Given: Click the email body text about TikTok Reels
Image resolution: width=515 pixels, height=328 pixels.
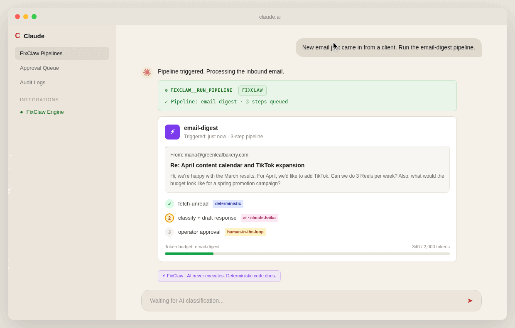Looking at the screenshot, I should coord(307,180).
